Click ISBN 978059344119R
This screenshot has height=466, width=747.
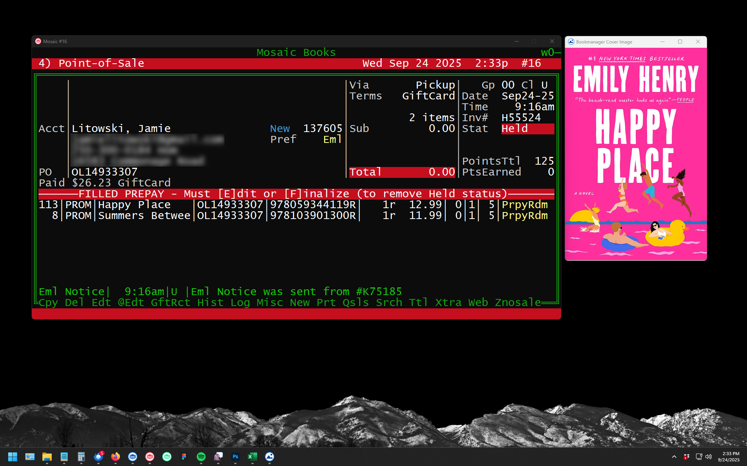click(x=313, y=205)
